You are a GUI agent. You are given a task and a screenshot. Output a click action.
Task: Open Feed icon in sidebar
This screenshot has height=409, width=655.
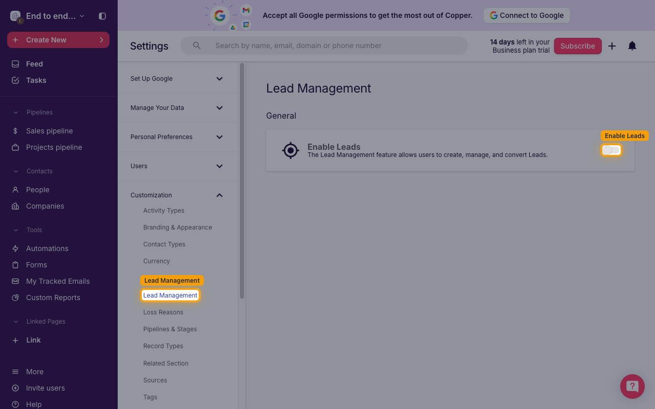(15, 64)
